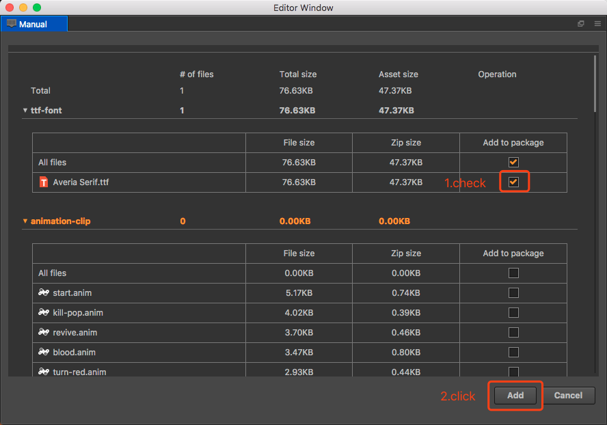Click the animation-clip section heading
Viewport: 607px width, 425px height.
pos(60,221)
